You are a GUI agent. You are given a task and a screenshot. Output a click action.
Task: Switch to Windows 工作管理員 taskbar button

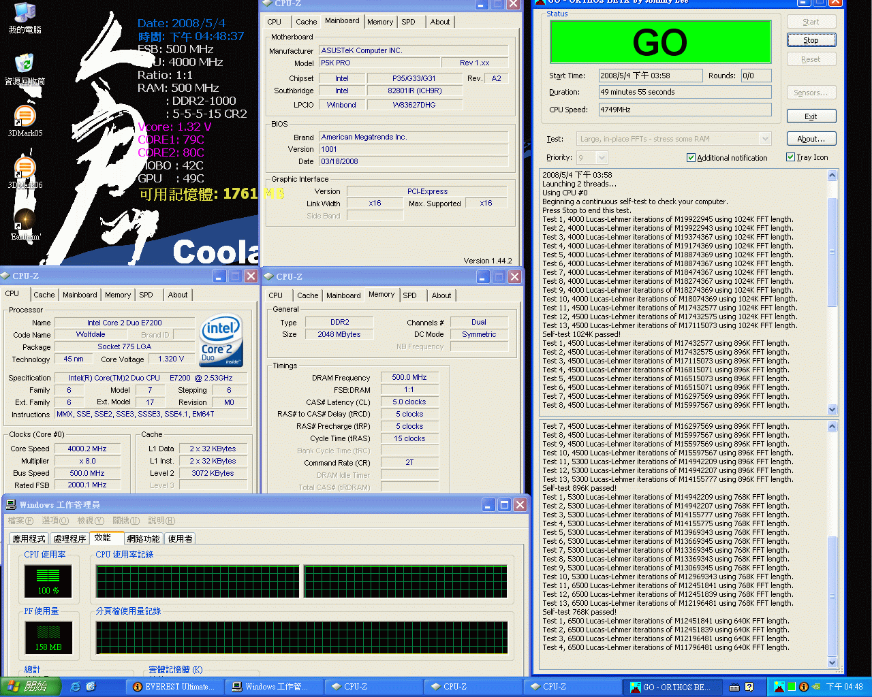pyautogui.click(x=274, y=687)
